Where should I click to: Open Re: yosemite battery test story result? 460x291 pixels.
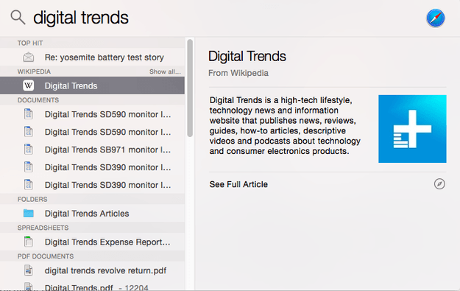coord(93,57)
